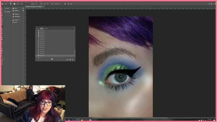
Task: Select the first Brush Tool history state
Action: [x=55, y=38]
